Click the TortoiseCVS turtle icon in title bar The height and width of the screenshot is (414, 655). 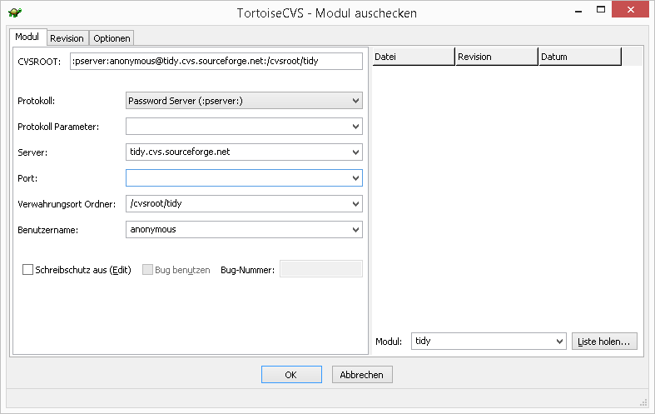click(14, 13)
